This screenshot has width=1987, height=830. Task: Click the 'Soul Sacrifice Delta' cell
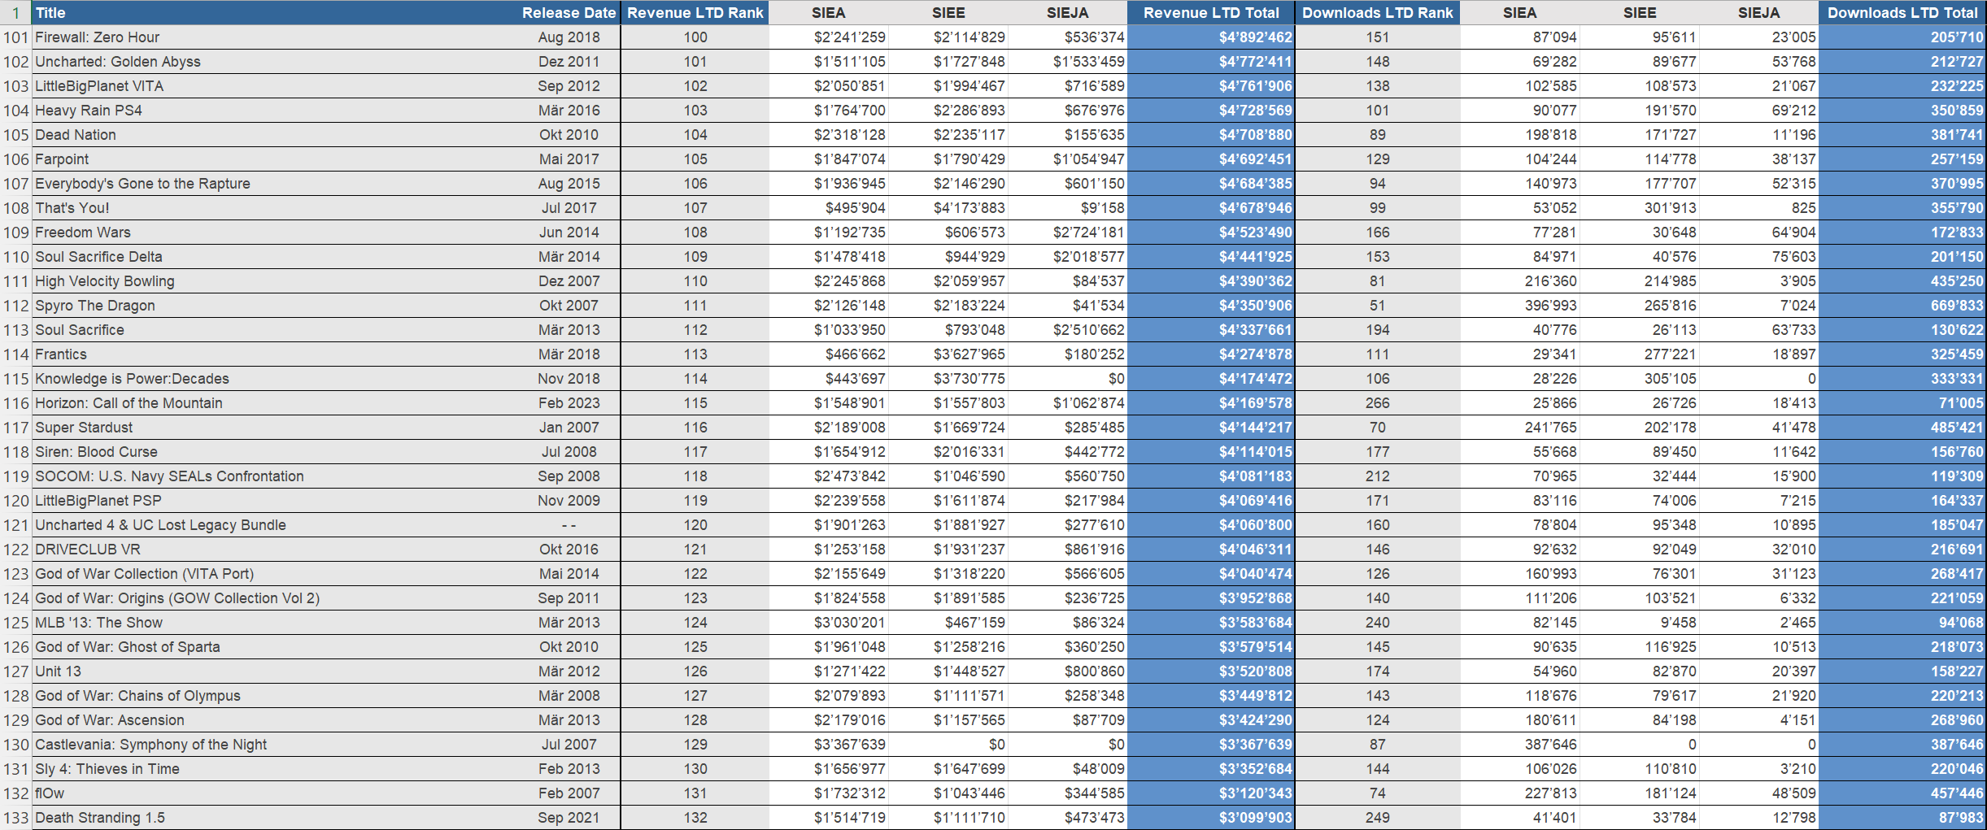(x=275, y=257)
